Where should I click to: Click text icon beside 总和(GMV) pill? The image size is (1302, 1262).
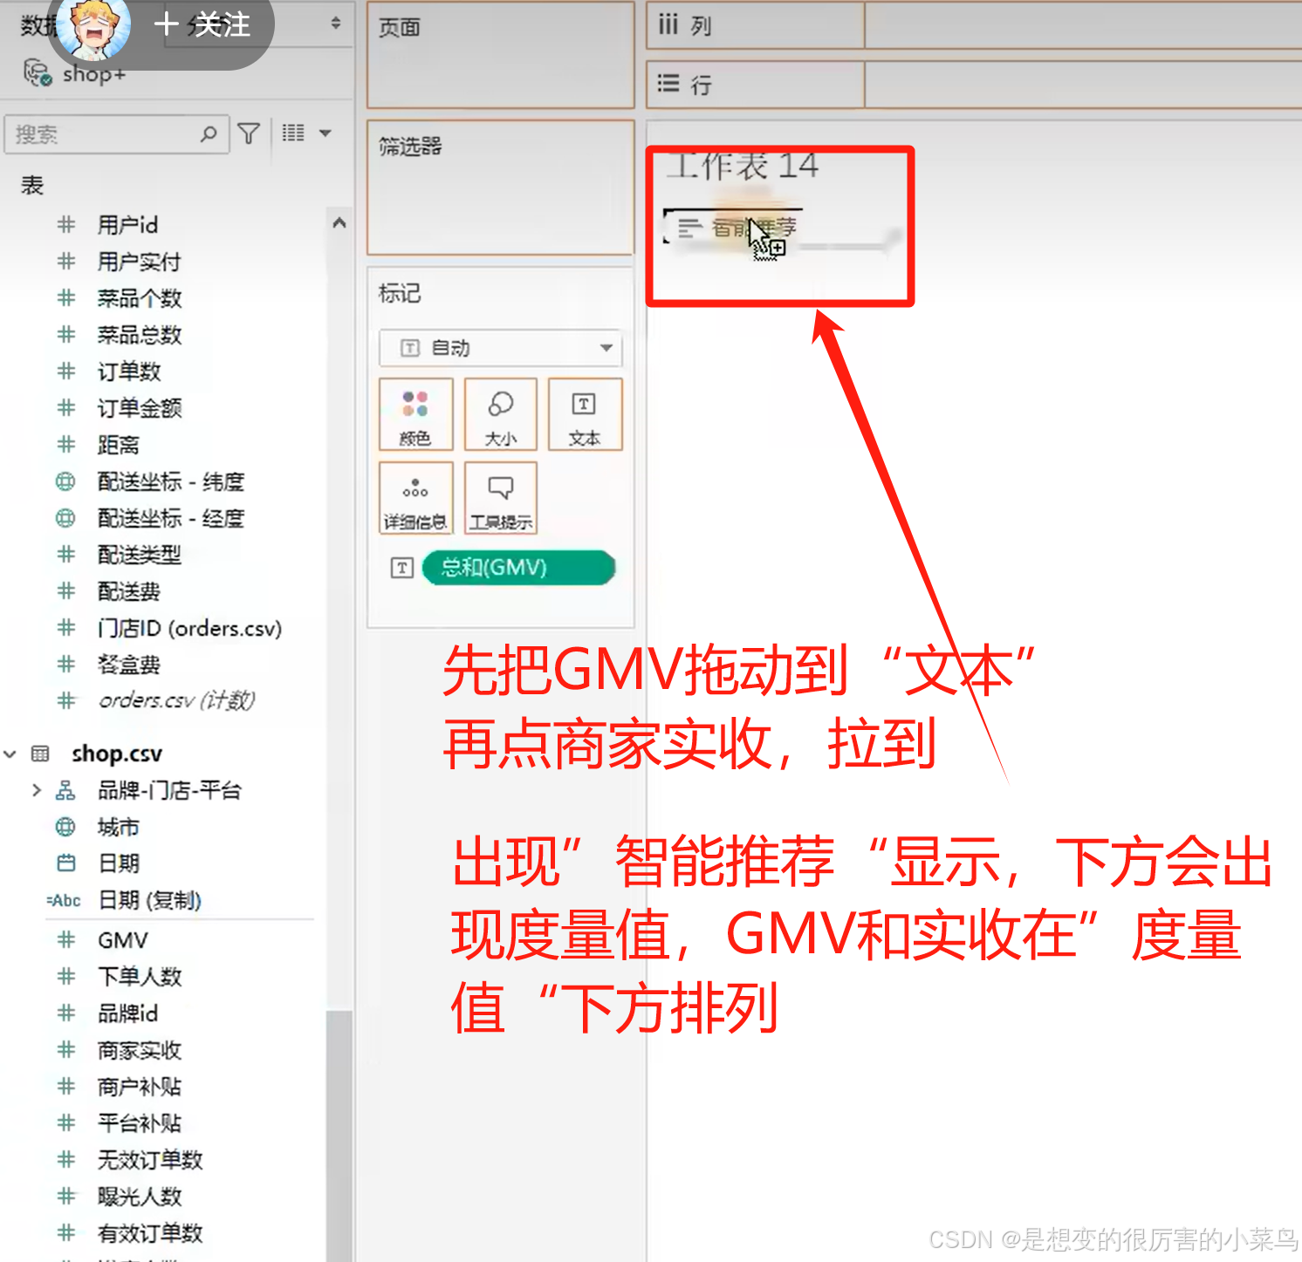pyautogui.click(x=401, y=568)
